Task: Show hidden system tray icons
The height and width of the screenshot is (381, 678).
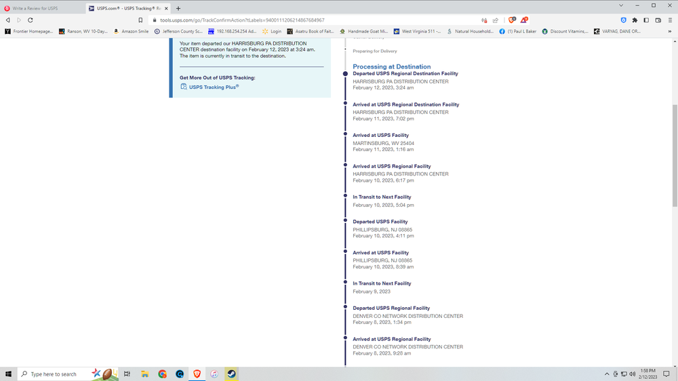Action: click(607, 374)
